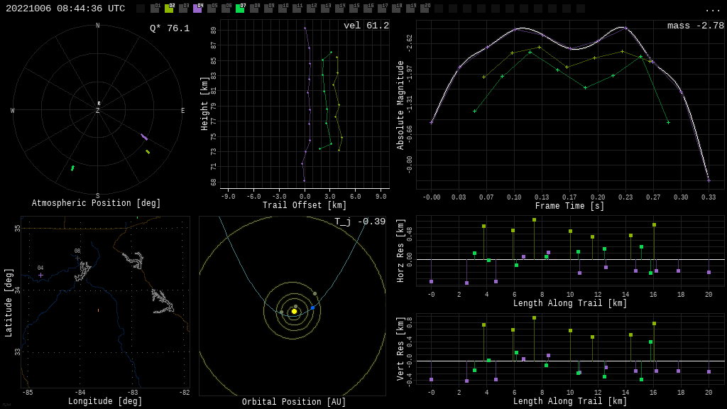Image resolution: width=727 pixels, height=409 pixels.
Task: Click the mass -2.78 label
Action: click(695, 26)
